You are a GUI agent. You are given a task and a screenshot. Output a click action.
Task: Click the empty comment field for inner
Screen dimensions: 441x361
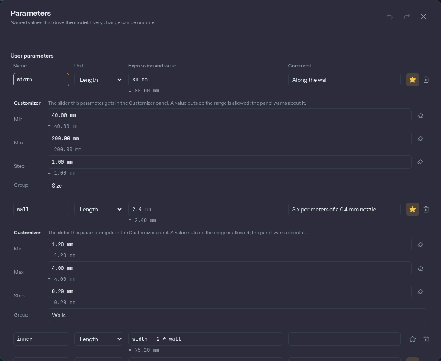[344, 339]
